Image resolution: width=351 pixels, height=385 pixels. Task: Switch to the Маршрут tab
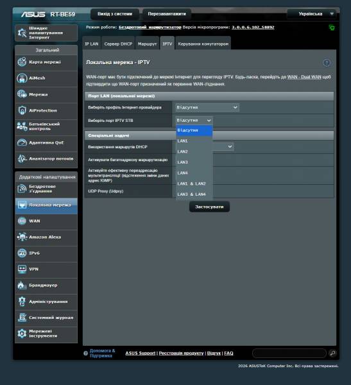(147, 44)
